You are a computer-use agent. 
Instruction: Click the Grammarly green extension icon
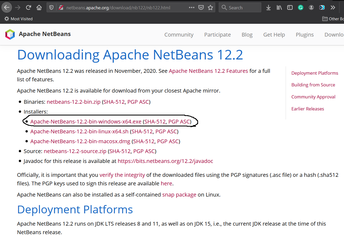pyautogui.click(x=301, y=7)
